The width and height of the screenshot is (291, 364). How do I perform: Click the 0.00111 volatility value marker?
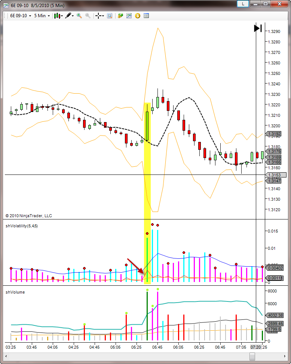(275, 278)
